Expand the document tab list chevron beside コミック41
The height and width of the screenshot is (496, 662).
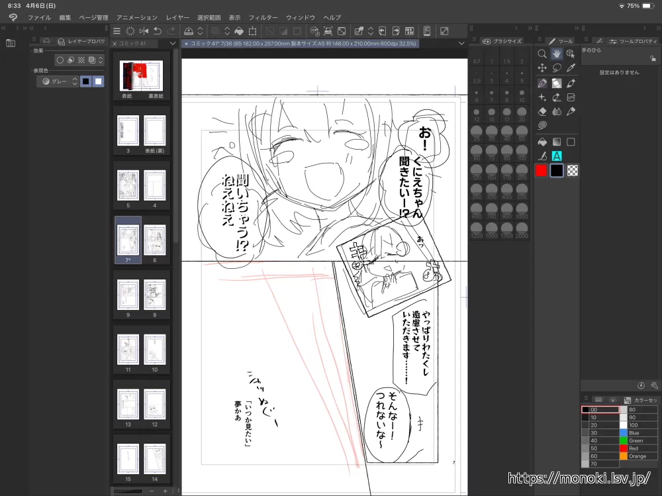click(173, 44)
